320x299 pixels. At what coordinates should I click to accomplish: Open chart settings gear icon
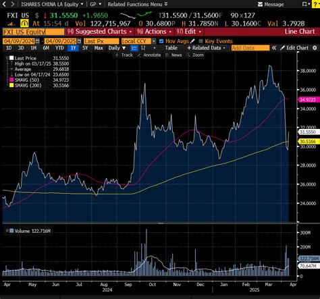[x=315, y=48]
